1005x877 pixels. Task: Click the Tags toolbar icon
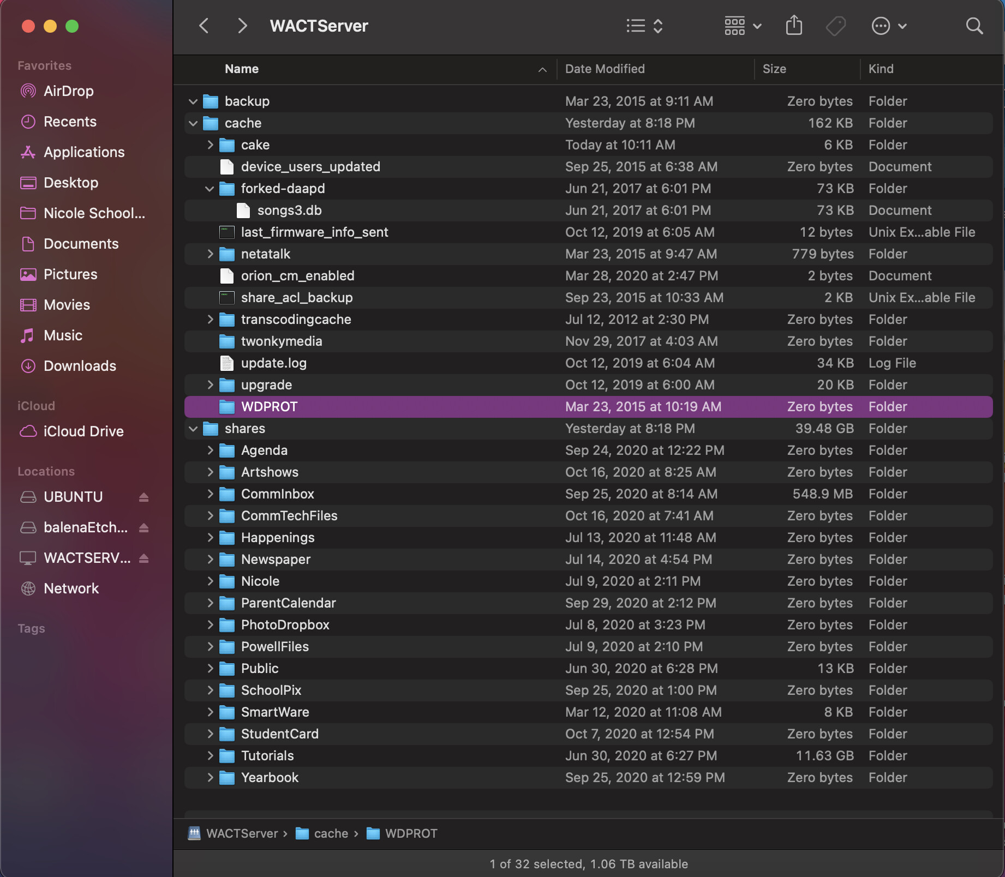pyautogui.click(x=835, y=26)
